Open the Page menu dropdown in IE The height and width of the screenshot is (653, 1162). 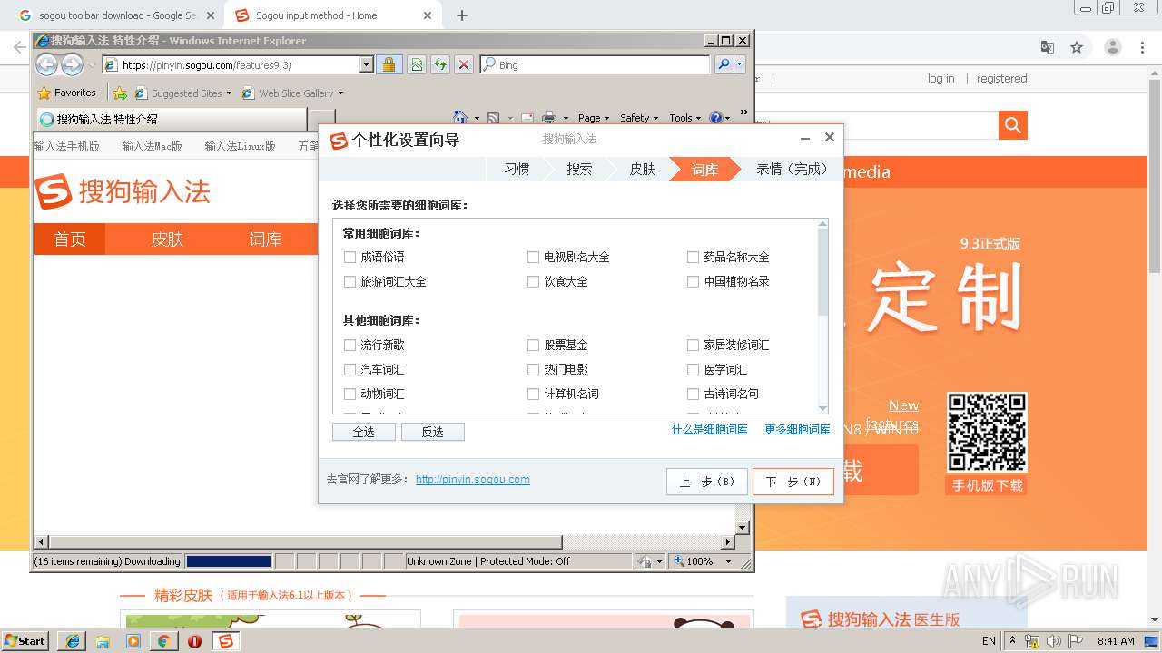(593, 118)
